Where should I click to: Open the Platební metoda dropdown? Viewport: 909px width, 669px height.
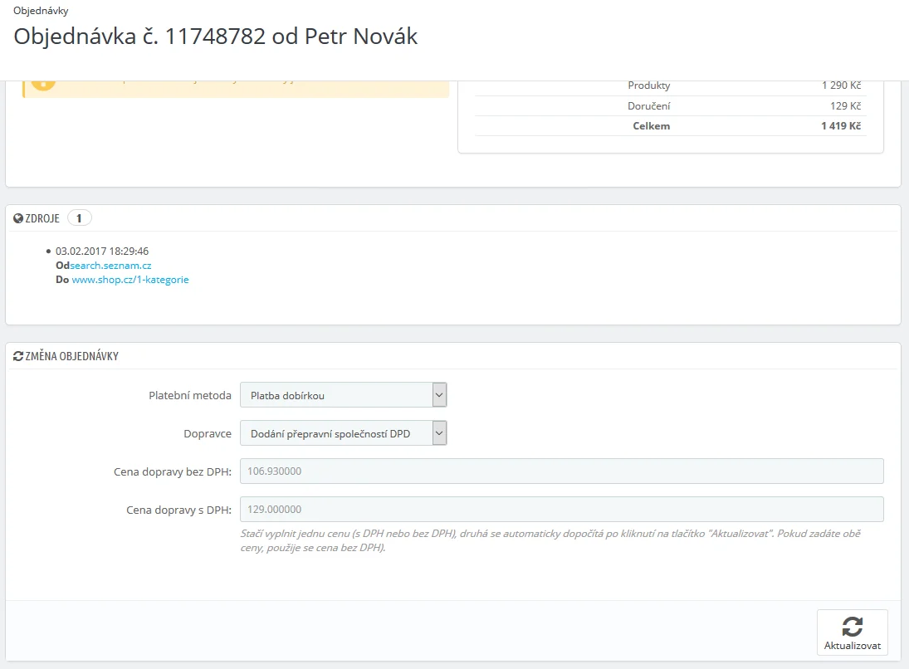343,395
